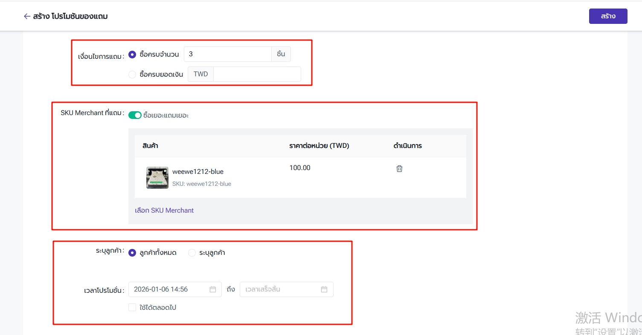Open the เลือก SKU Merchant link
This screenshot has width=642, height=335.
[x=164, y=210]
